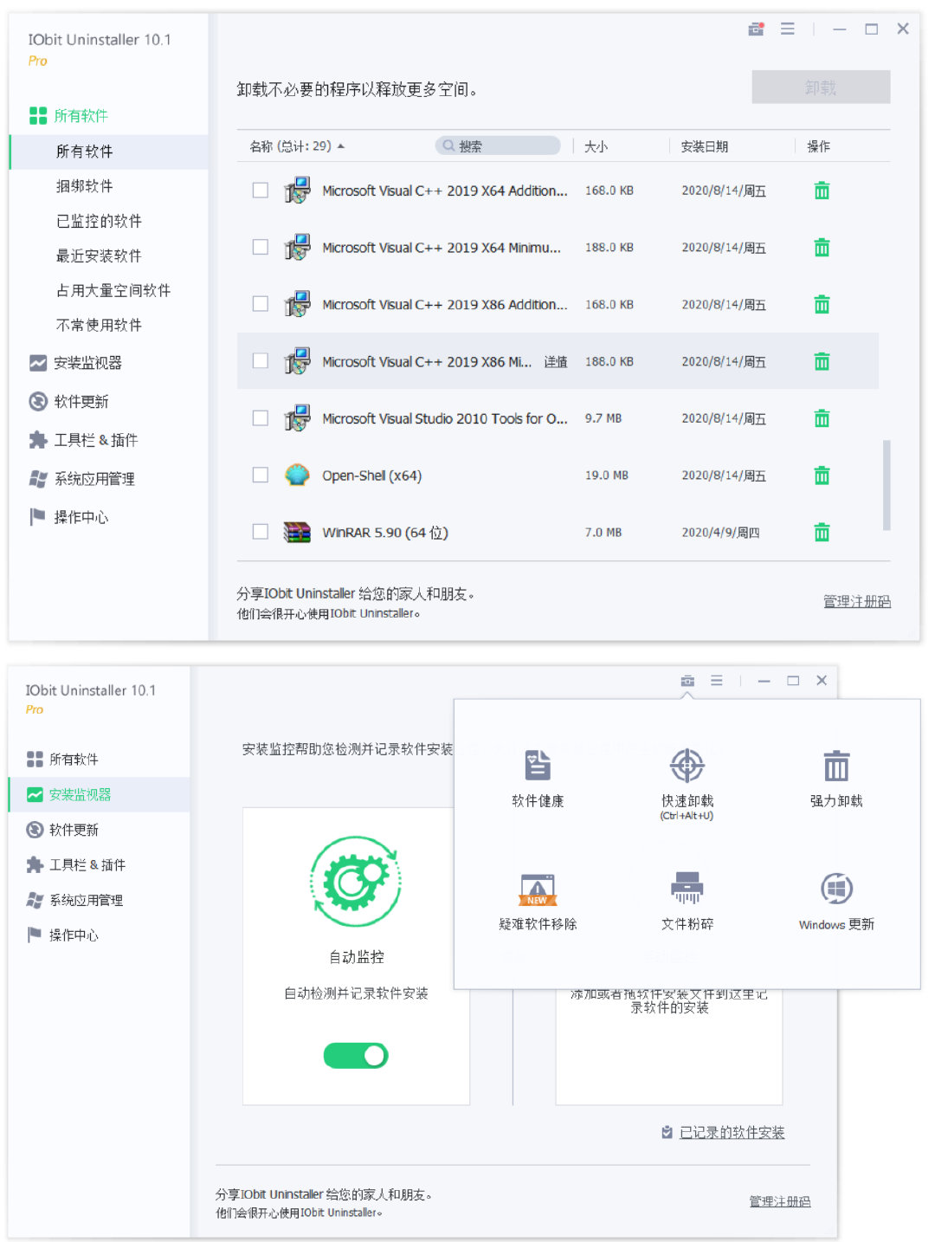
Task: Open 软件健康 tool in popup
Action: 538,778
